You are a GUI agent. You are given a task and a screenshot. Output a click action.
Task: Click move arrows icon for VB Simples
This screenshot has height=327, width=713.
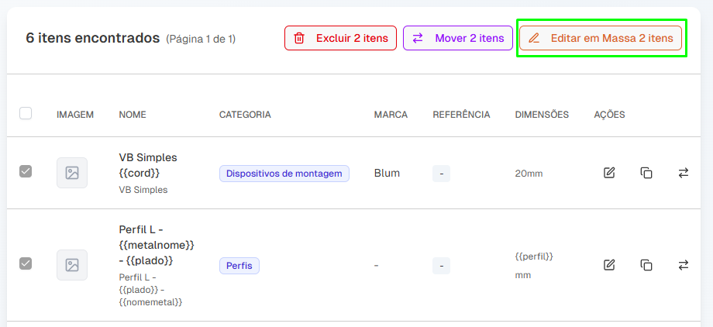684,173
